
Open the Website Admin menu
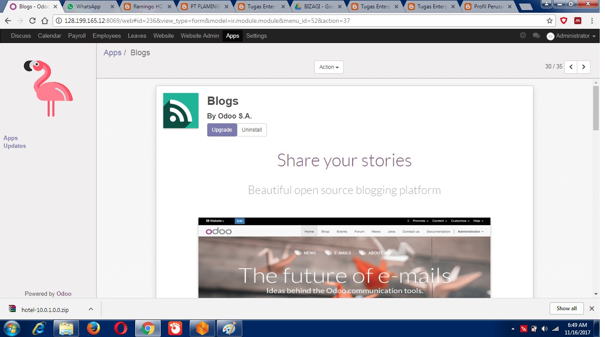[200, 36]
